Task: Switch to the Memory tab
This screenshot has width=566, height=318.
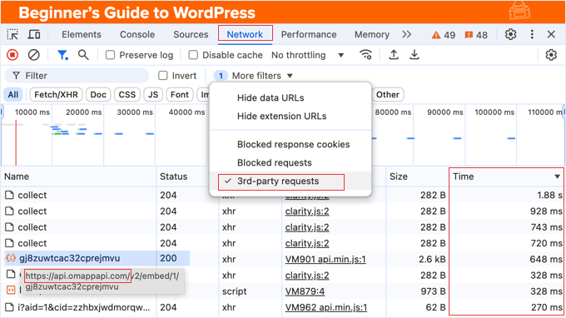Action: pyautogui.click(x=372, y=35)
